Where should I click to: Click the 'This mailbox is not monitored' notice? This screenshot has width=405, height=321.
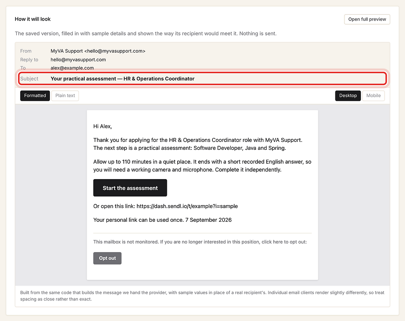tap(200, 242)
